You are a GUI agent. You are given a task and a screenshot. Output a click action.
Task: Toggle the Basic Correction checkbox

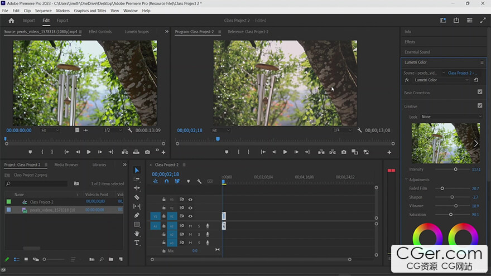tap(480, 91)
